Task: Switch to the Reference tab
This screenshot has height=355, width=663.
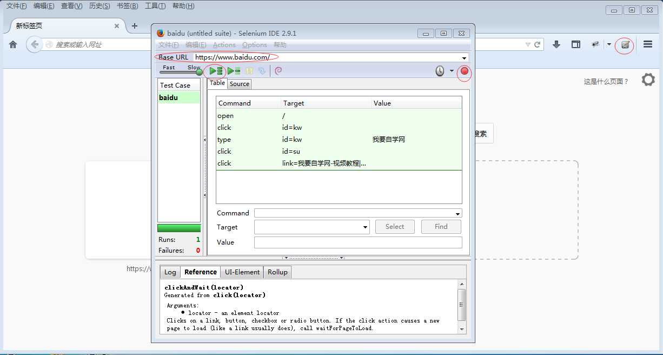Action: (201, 272)
